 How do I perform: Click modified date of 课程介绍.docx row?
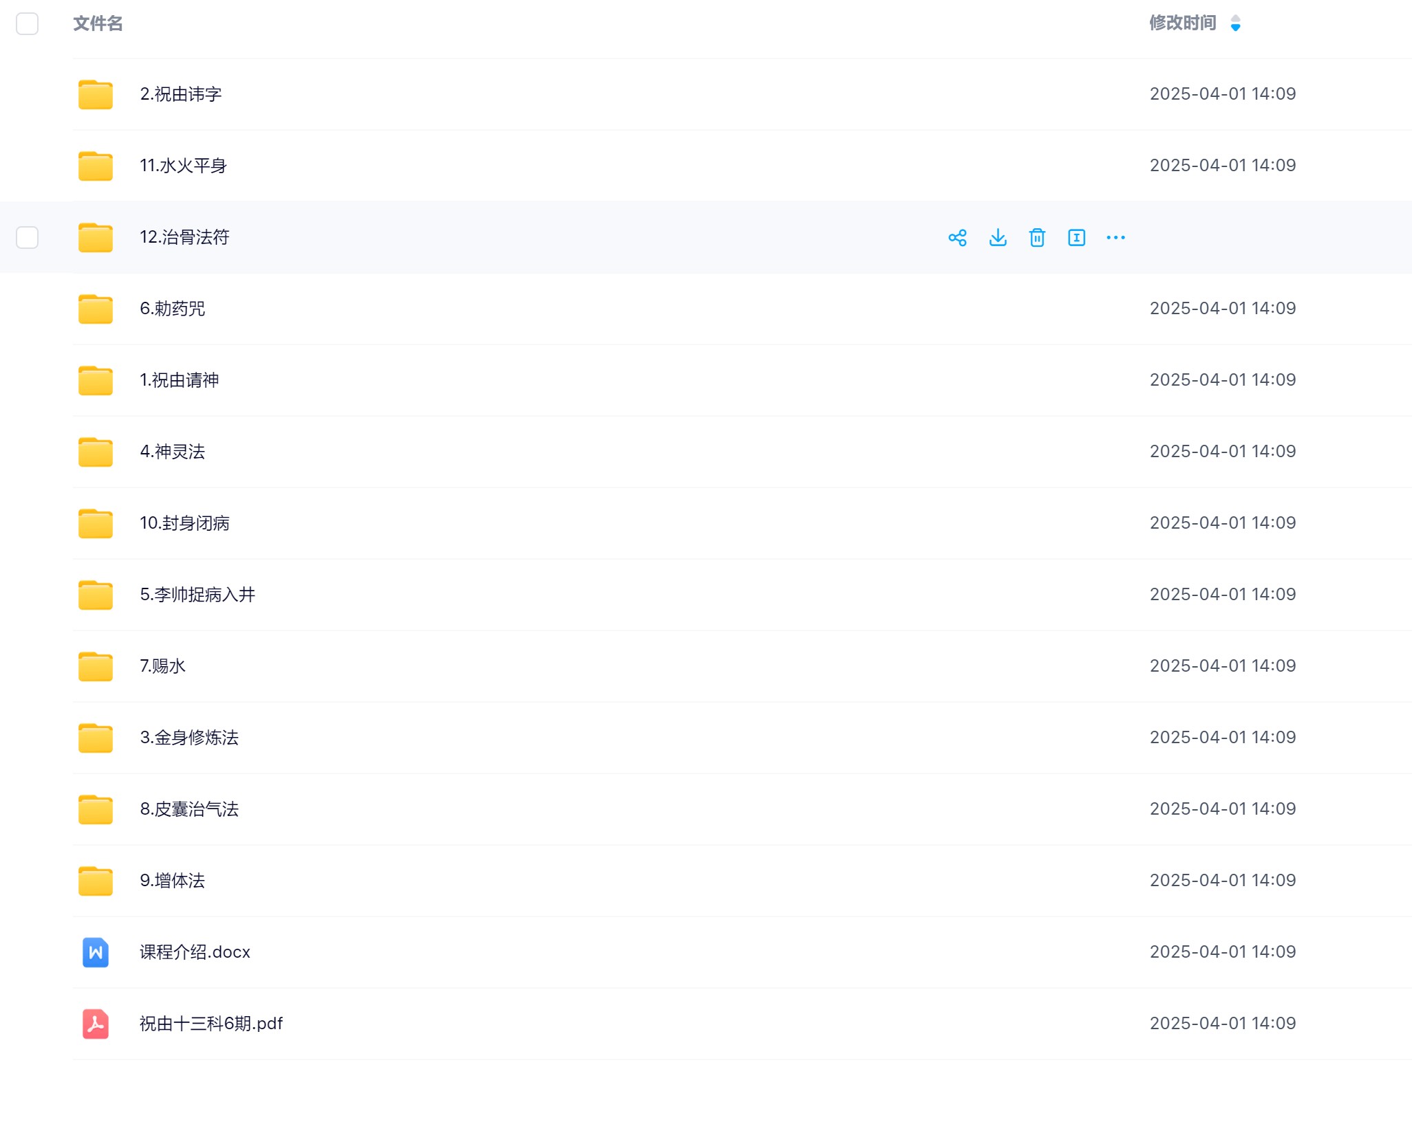(1222, 952)
